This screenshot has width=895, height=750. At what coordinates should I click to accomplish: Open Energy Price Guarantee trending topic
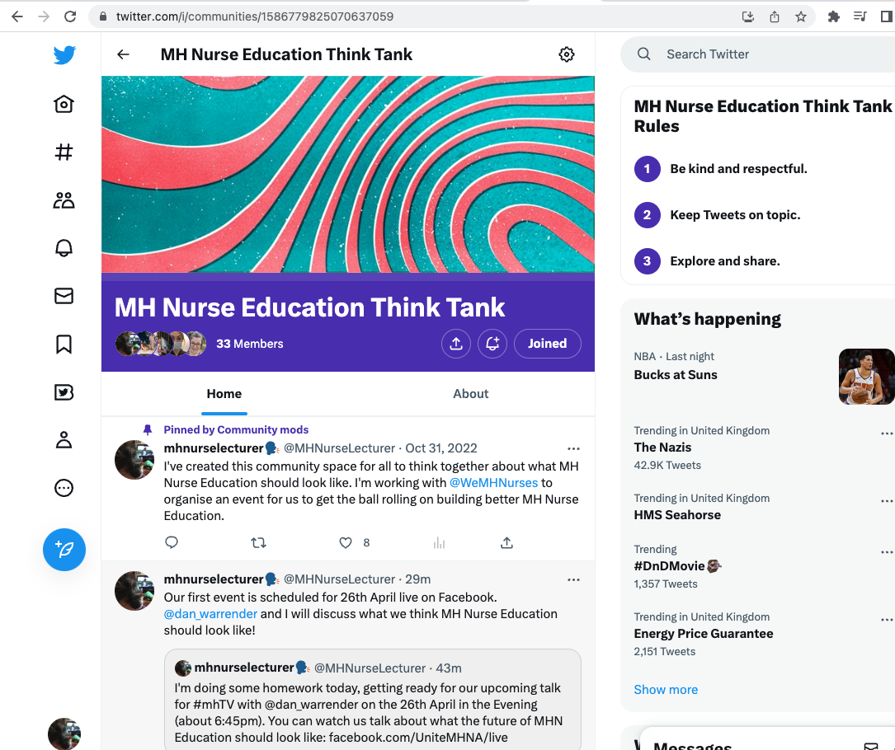coord(704,634)
